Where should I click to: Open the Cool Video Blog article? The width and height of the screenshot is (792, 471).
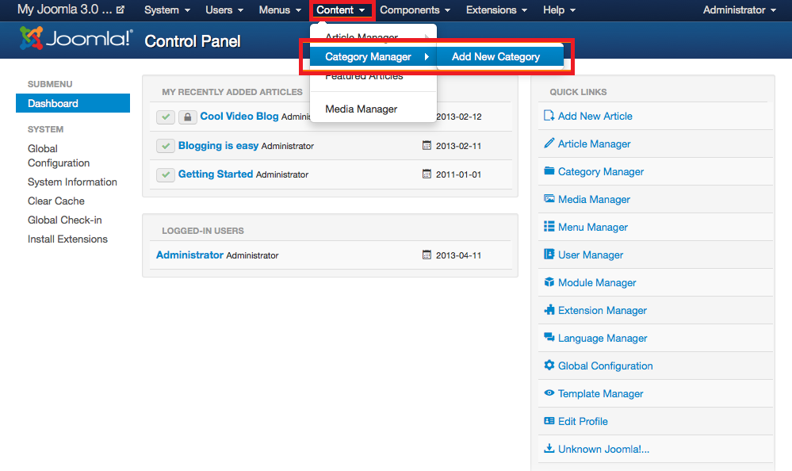[239, 117]
